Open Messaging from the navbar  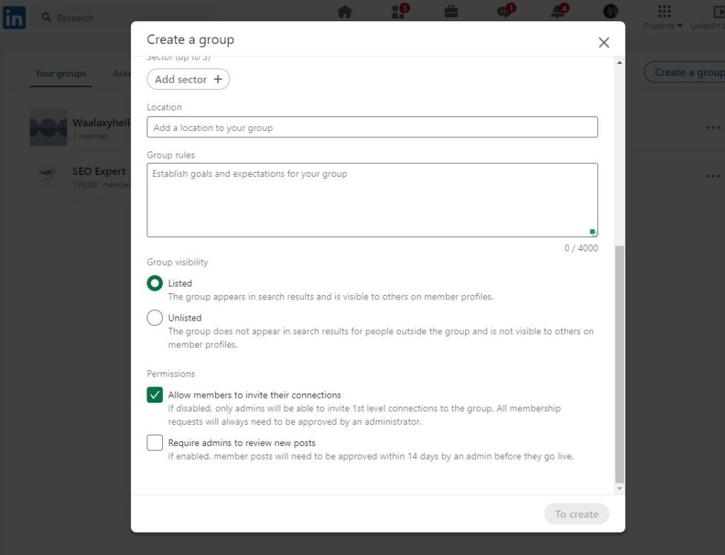click(x=503, y=12)
